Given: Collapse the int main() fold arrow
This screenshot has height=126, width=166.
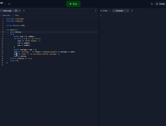Looking at the screenshot, I should coord(5,30).
